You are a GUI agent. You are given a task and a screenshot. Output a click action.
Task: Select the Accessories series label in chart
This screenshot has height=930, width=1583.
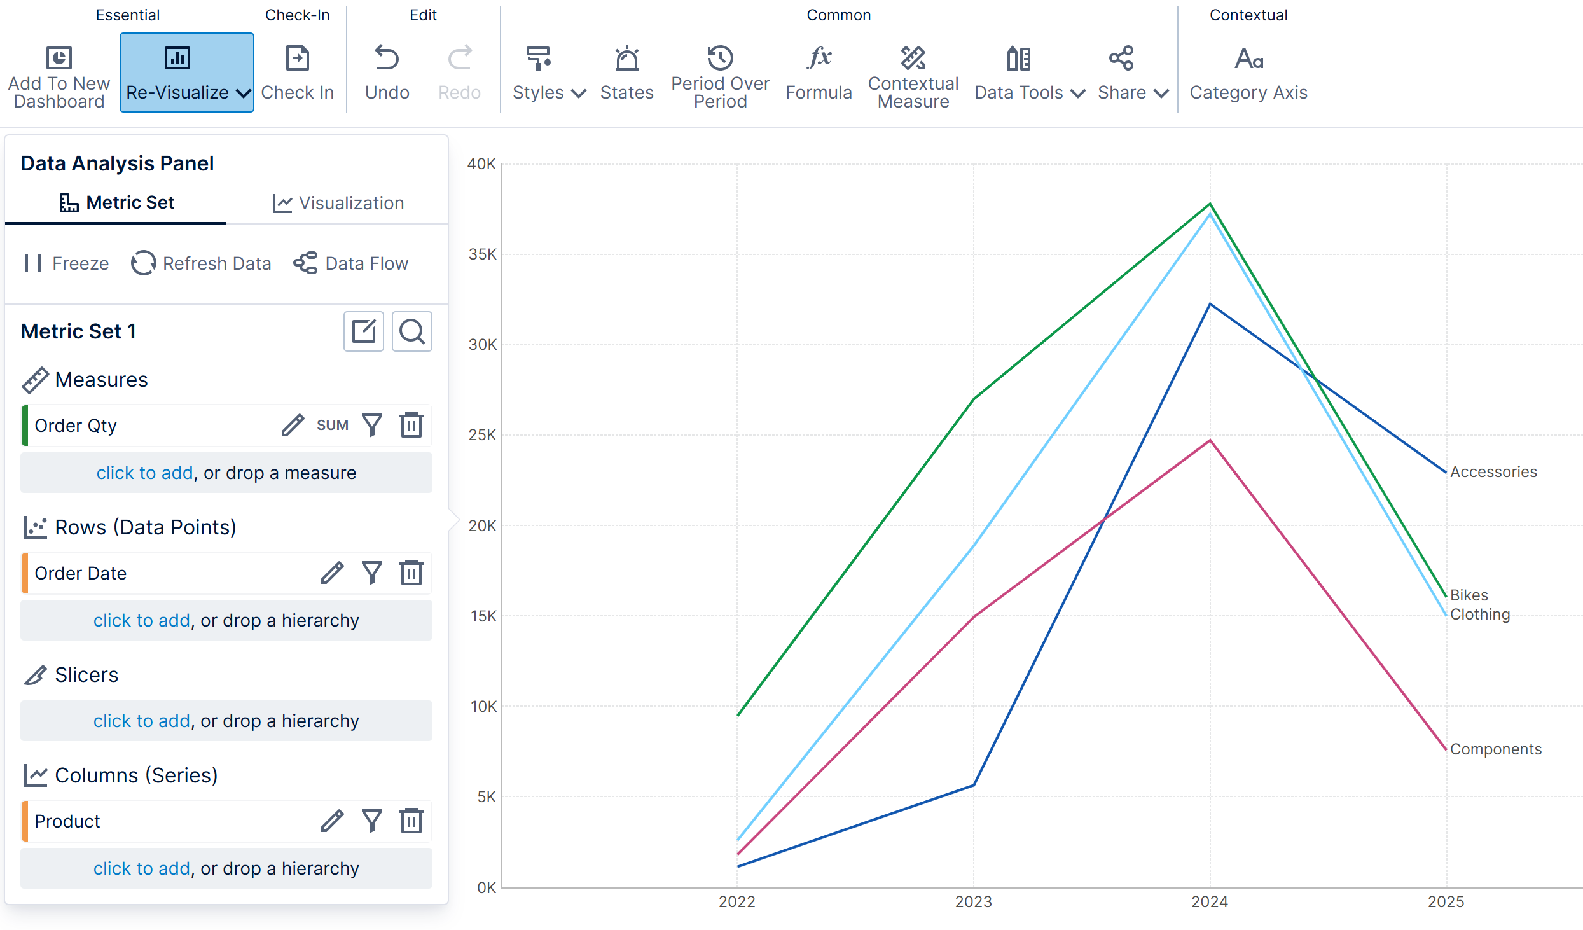pos(1493,471)
